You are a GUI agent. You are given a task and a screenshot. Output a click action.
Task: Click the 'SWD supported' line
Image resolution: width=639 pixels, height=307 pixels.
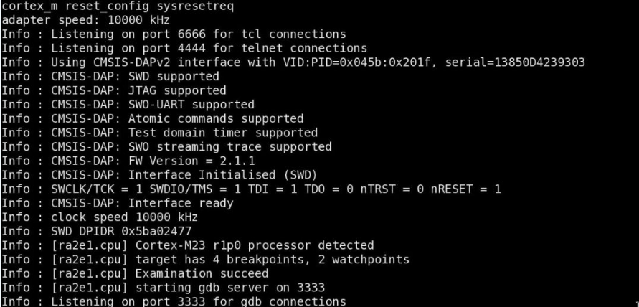(110, 76)
